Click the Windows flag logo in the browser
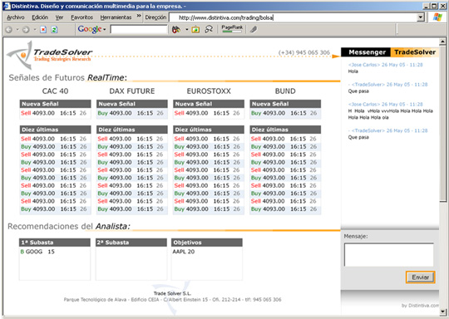Viewport: 449px width, 319px height. 437,17
